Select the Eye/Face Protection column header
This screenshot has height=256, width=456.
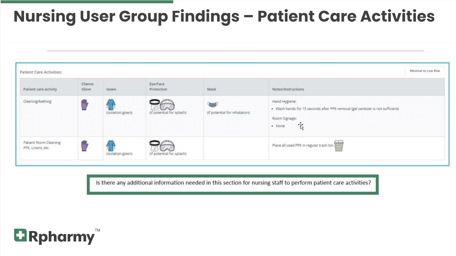158,87
